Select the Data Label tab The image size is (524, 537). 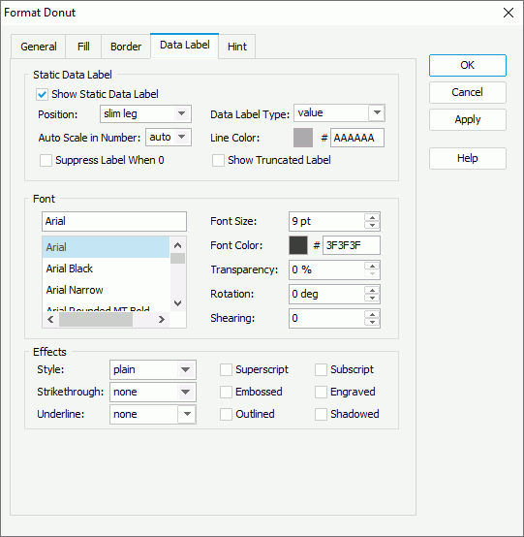184,46
